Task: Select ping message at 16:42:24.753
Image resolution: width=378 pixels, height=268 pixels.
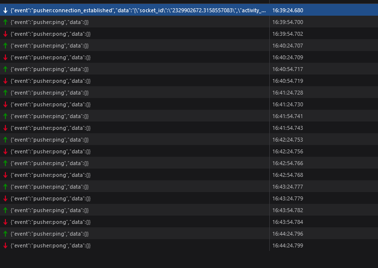Action: [x=189, y=140]
